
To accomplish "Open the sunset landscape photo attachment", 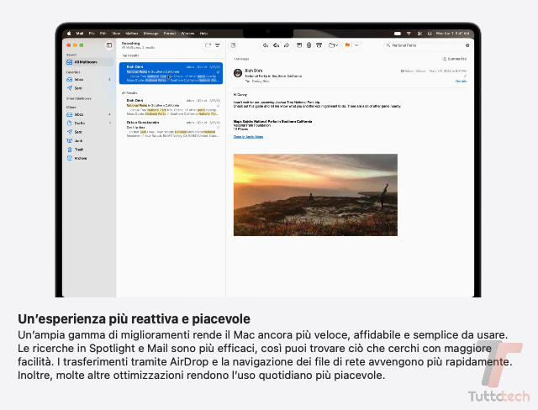I will pyautogui.click(x=315, y=195).
